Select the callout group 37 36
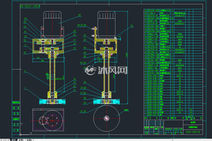Image resolution: width=212 pixels, height=141 pixels. tap(83, 93)
